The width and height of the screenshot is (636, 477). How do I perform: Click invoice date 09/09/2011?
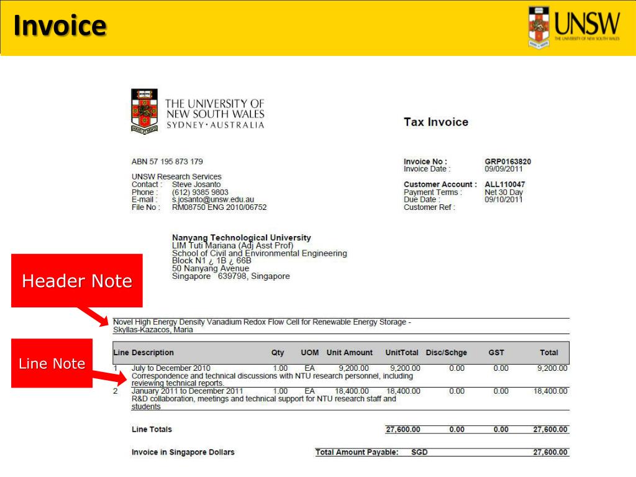504,169
